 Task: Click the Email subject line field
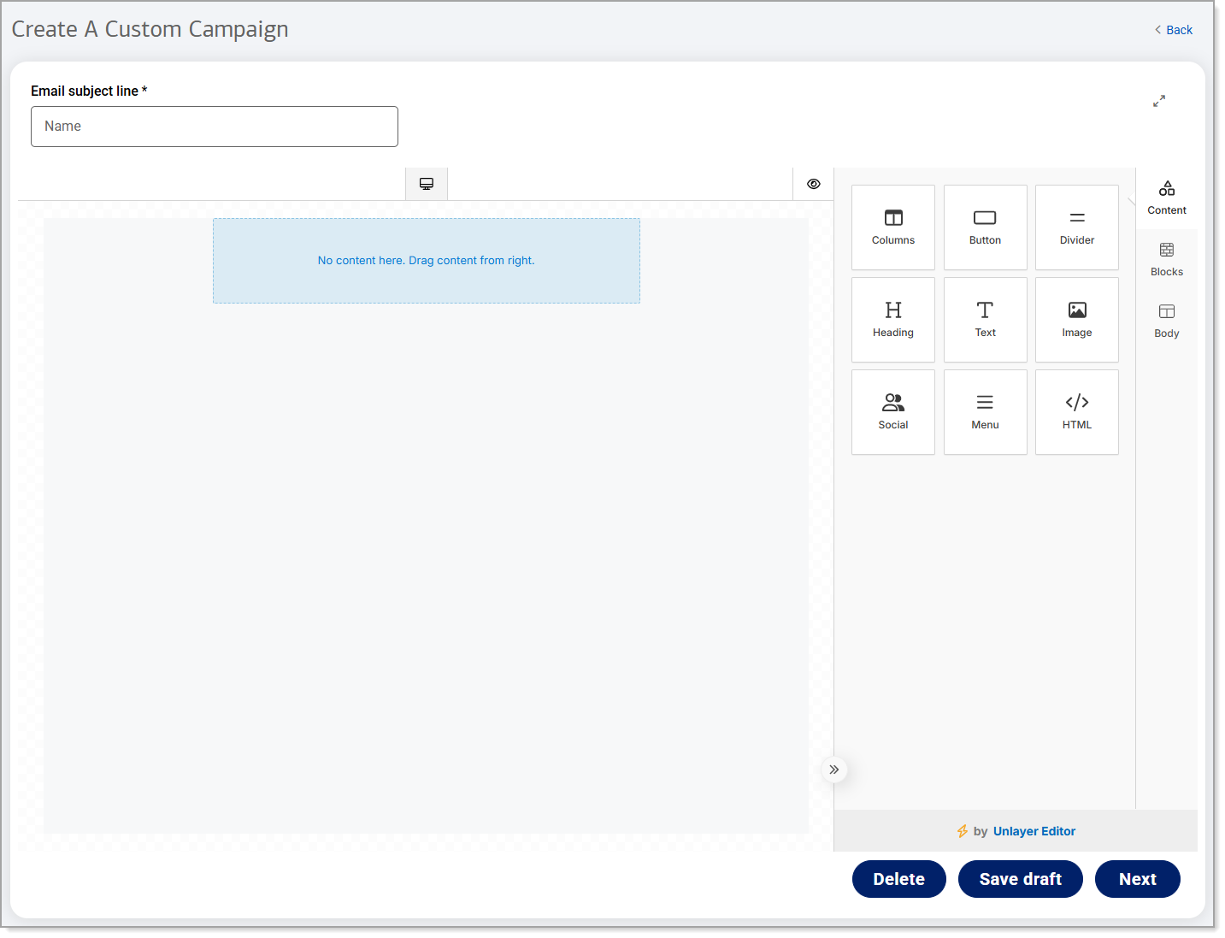click(215, 127)
